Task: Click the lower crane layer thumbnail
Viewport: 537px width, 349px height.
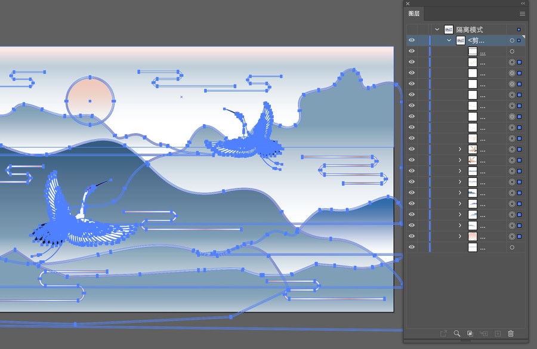Action: 473,160
